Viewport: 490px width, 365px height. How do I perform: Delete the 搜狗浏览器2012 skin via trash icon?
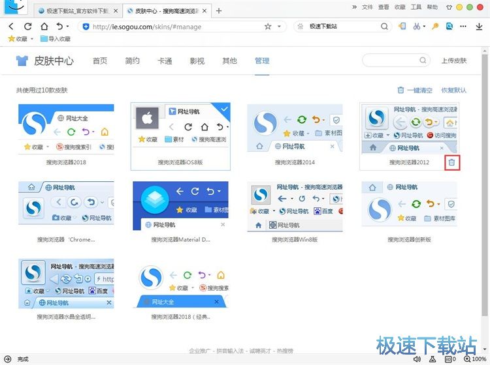click(x=451, y=162)
